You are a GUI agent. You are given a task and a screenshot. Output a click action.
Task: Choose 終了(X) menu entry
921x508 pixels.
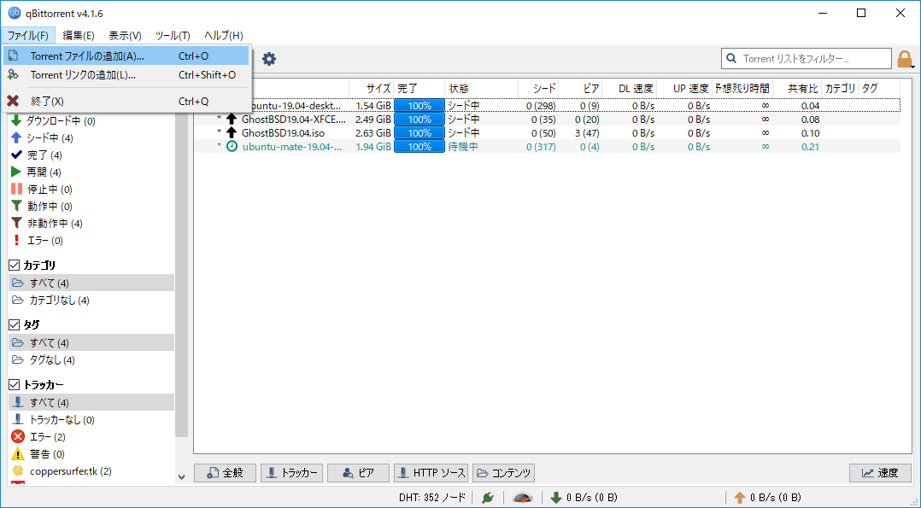126,101
